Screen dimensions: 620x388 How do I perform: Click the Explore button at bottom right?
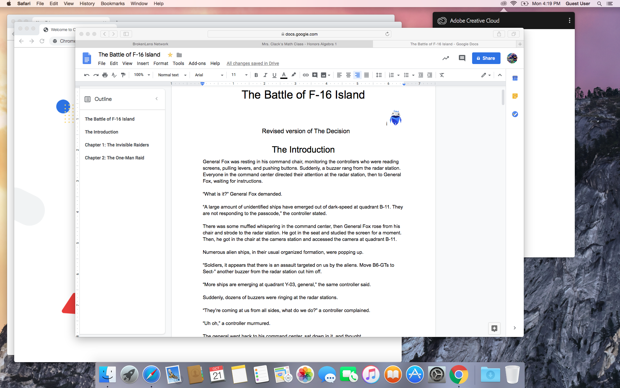point(494,329)
